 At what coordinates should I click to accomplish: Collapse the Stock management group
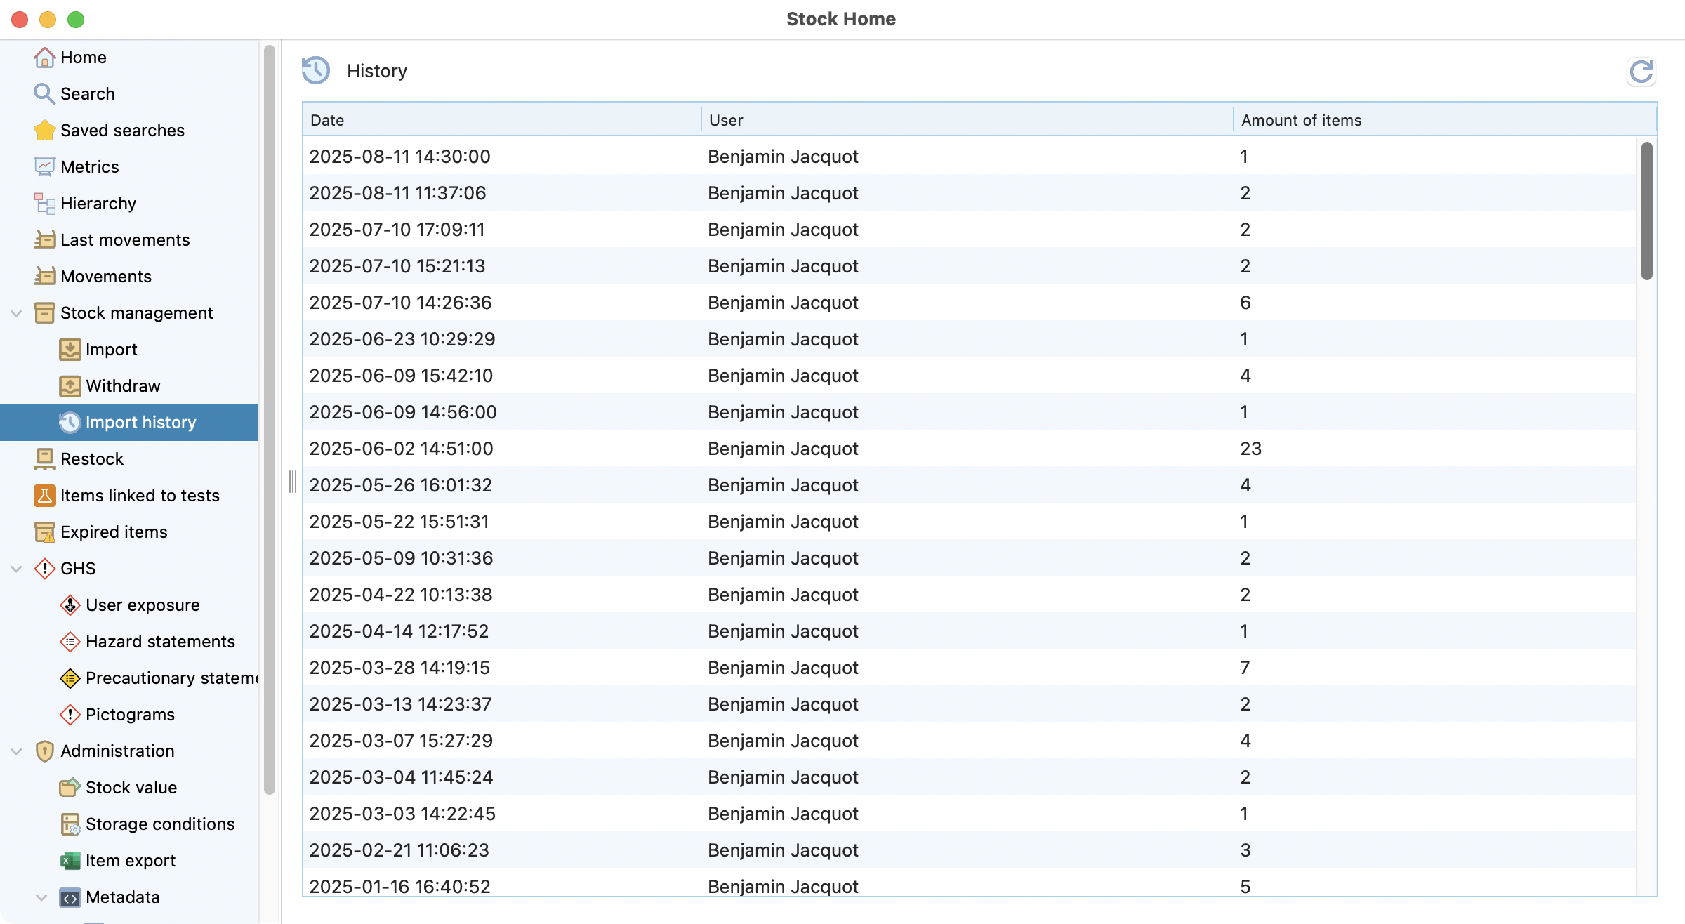(16, 313)
